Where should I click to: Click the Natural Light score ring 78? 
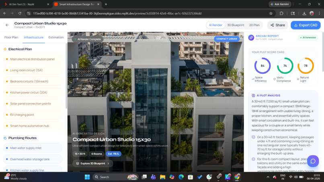pos(306,66)
